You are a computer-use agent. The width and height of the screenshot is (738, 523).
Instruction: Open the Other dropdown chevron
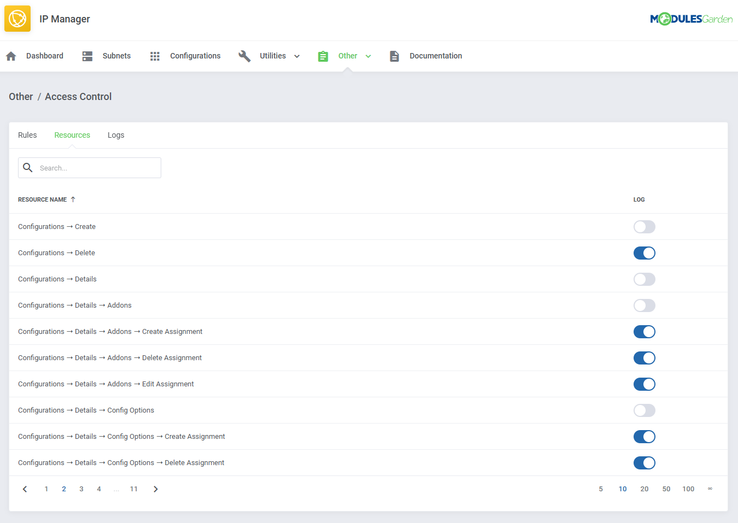click(x=368, y=56)
